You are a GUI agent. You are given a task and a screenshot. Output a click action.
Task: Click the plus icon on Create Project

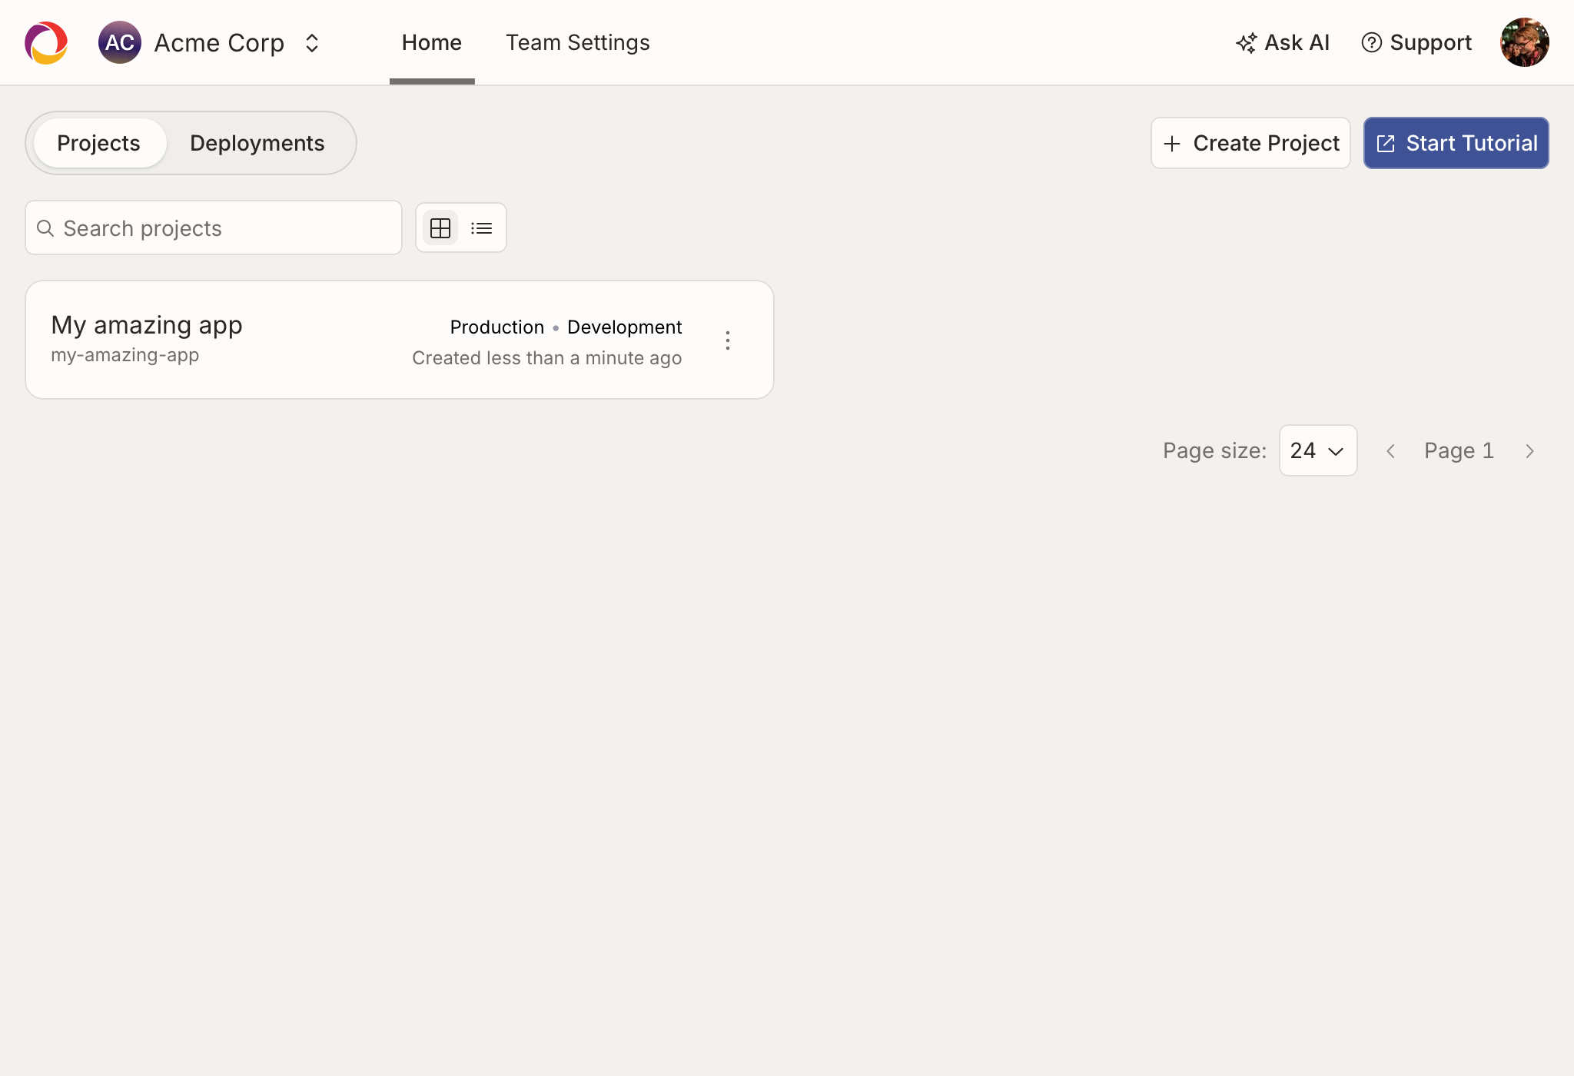[x=1172, y=143]
